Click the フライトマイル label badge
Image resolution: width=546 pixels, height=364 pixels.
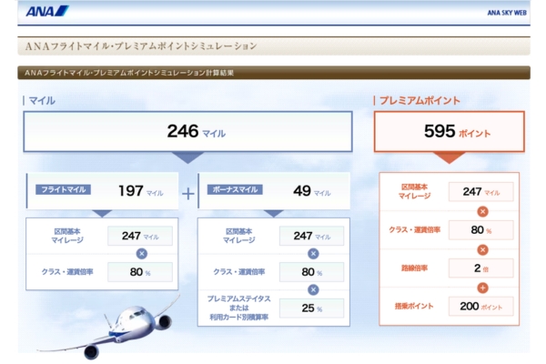64,191
